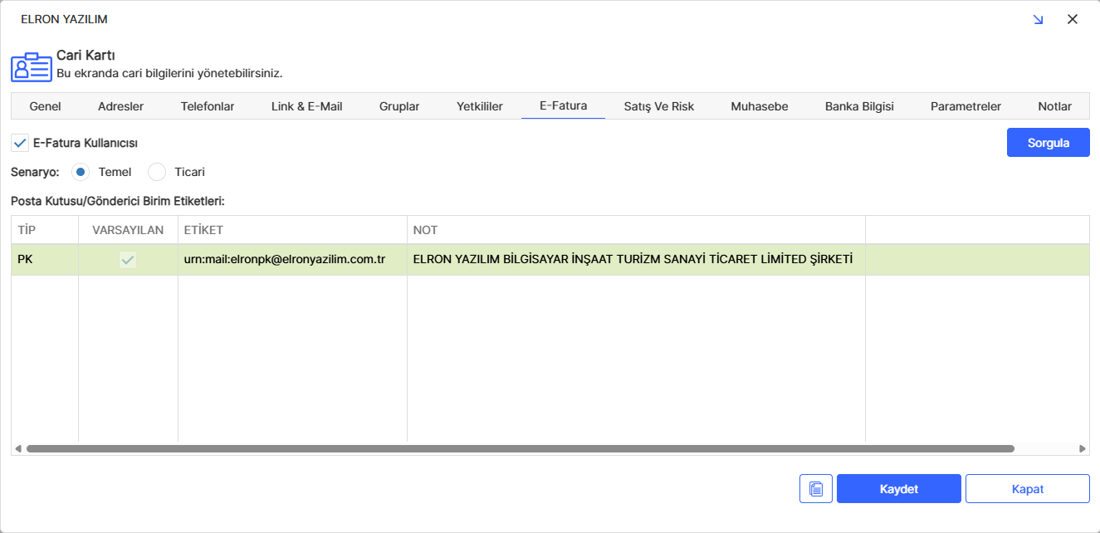Go to the Satış Ve Risk tab

658,106
